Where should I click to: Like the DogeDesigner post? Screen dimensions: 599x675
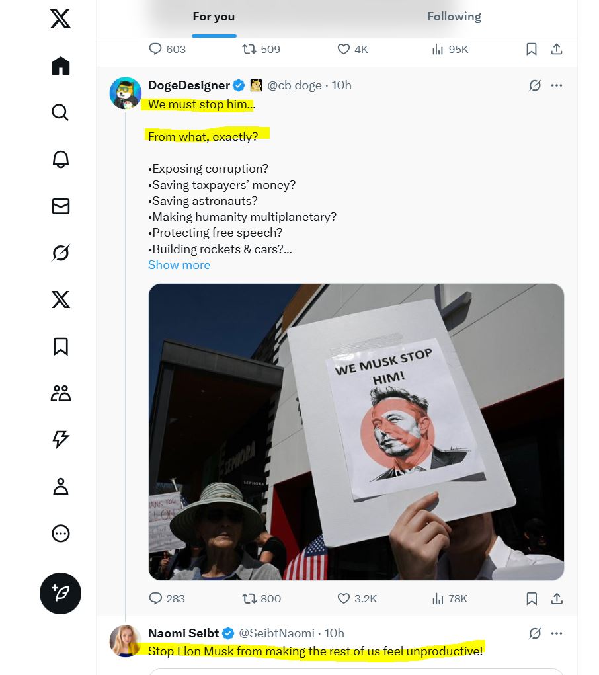pos(344,598)
